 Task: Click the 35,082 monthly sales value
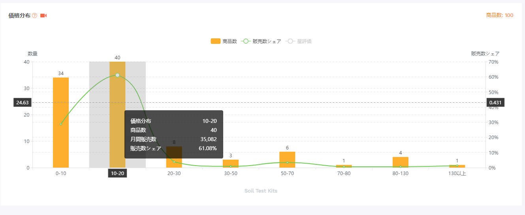(209, 139)
